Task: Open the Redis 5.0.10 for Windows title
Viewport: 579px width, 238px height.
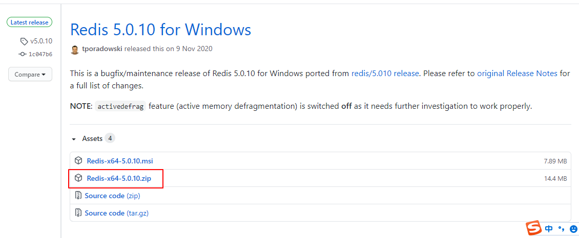Action: (160, 30)
